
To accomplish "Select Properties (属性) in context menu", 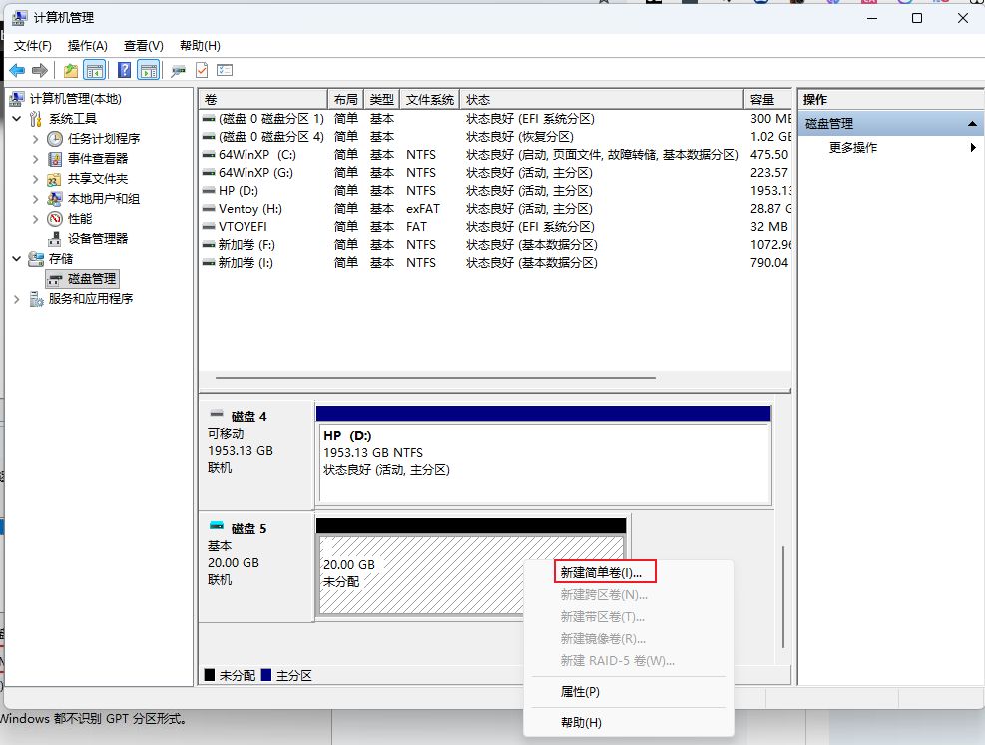I will tap(580, 692).
